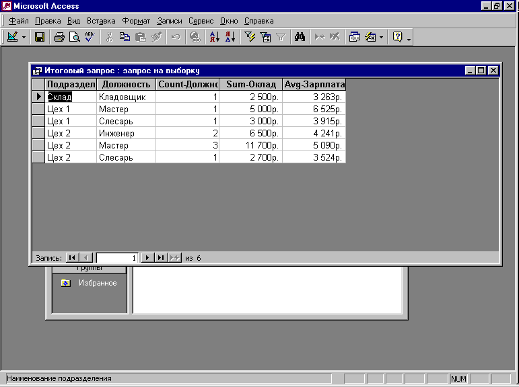Click the Help question mark icon
This screenshot has height=387, width=519.
click(397, 37)
